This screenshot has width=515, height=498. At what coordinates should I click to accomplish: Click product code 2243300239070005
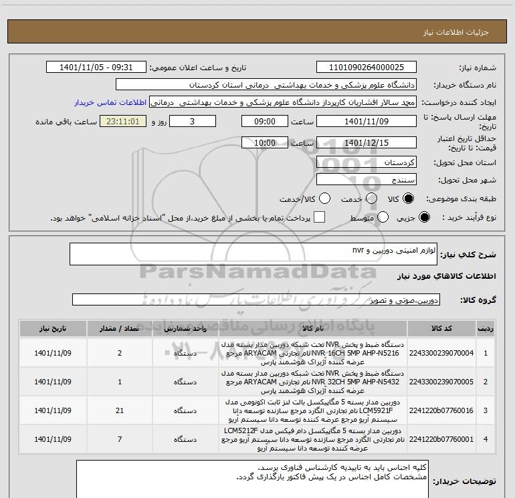(441, 382)
